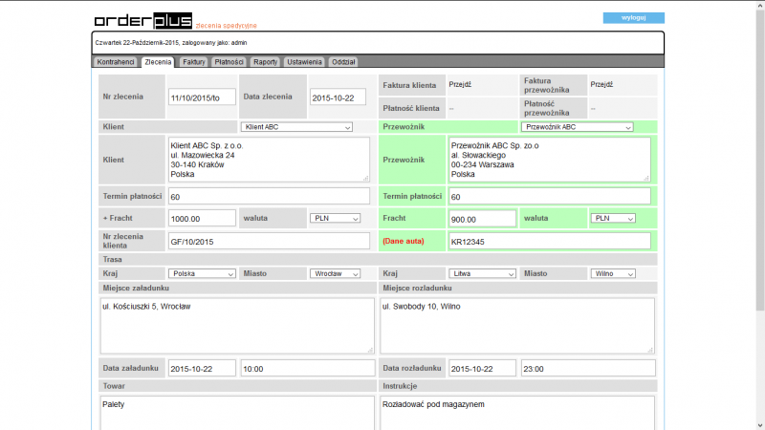Open the Raporty tab
Viewport: 765px width, 430px height.
[x=266, y=62]
